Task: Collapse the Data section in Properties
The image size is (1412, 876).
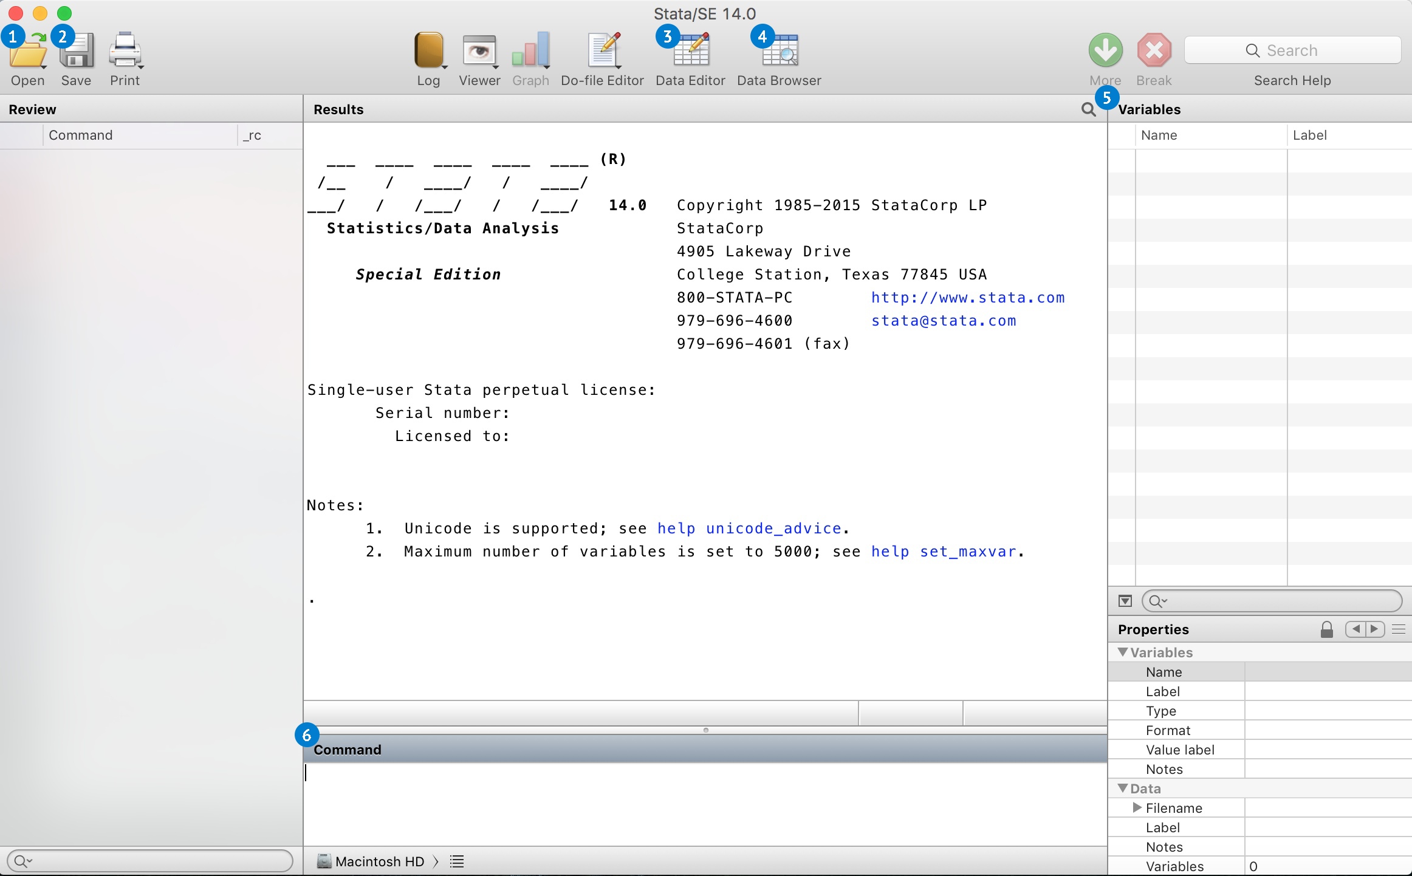Action: (1123, 788)
